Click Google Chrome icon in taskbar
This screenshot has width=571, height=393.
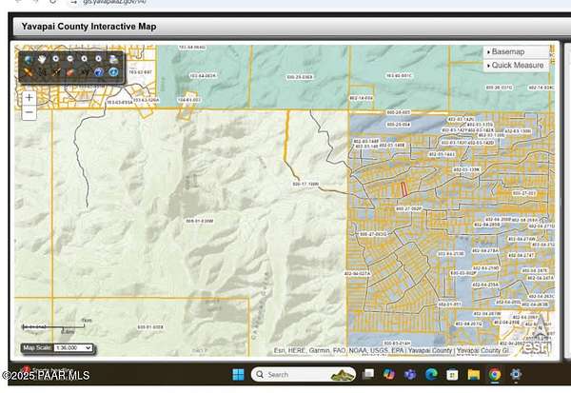coord(494,375)
